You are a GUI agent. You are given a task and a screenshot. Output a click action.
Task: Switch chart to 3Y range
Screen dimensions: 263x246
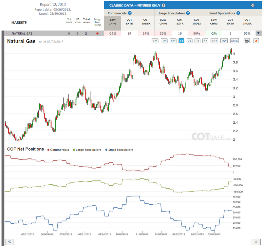click(x=197, y=41)
